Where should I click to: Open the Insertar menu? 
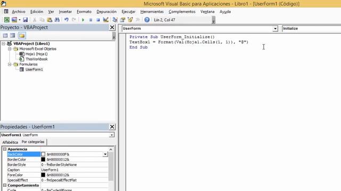point(65,12)
